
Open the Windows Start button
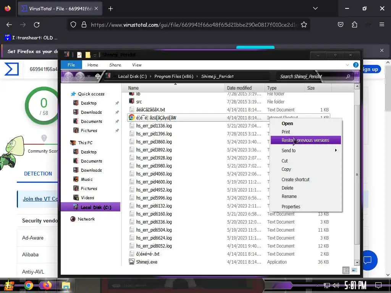(x=9, y=285)
